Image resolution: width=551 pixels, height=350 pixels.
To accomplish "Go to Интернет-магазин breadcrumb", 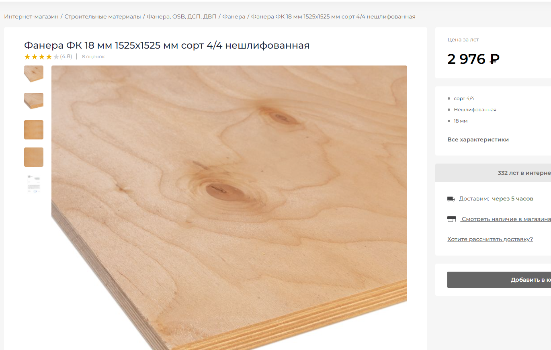I will click(x=31, y=16).
